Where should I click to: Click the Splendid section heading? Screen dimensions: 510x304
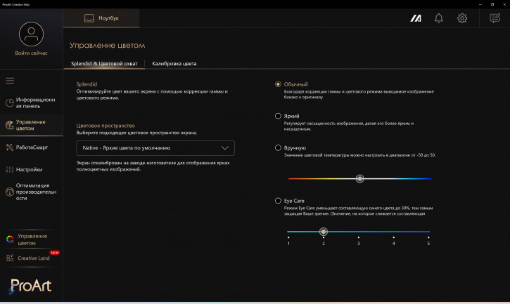coord(87,84)
